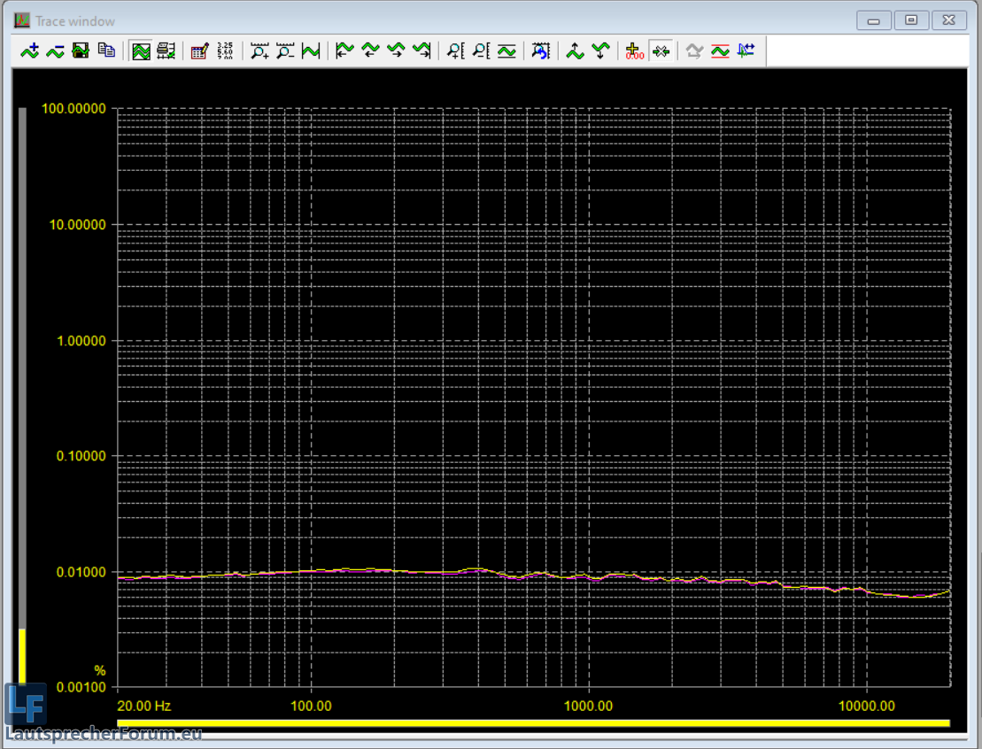Click the undo zoom icon with blue arrow
Image resolution: width=982 pixels, height=749 pixels.
[x=540, y=51]
